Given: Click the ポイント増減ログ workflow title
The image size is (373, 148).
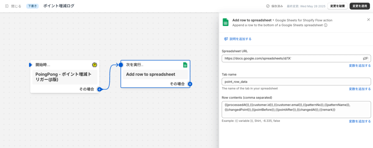Looking at the screenshot, I should [x=59, y=6].
